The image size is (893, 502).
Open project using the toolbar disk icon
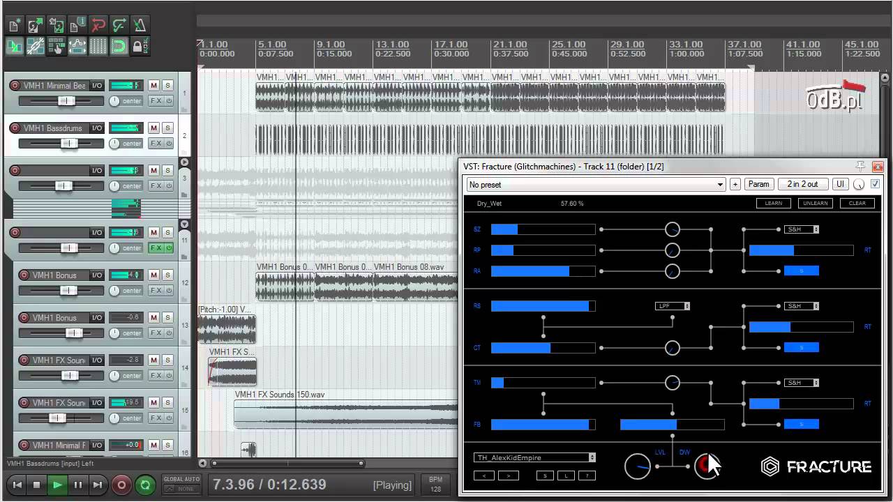[x=36, y=26]
